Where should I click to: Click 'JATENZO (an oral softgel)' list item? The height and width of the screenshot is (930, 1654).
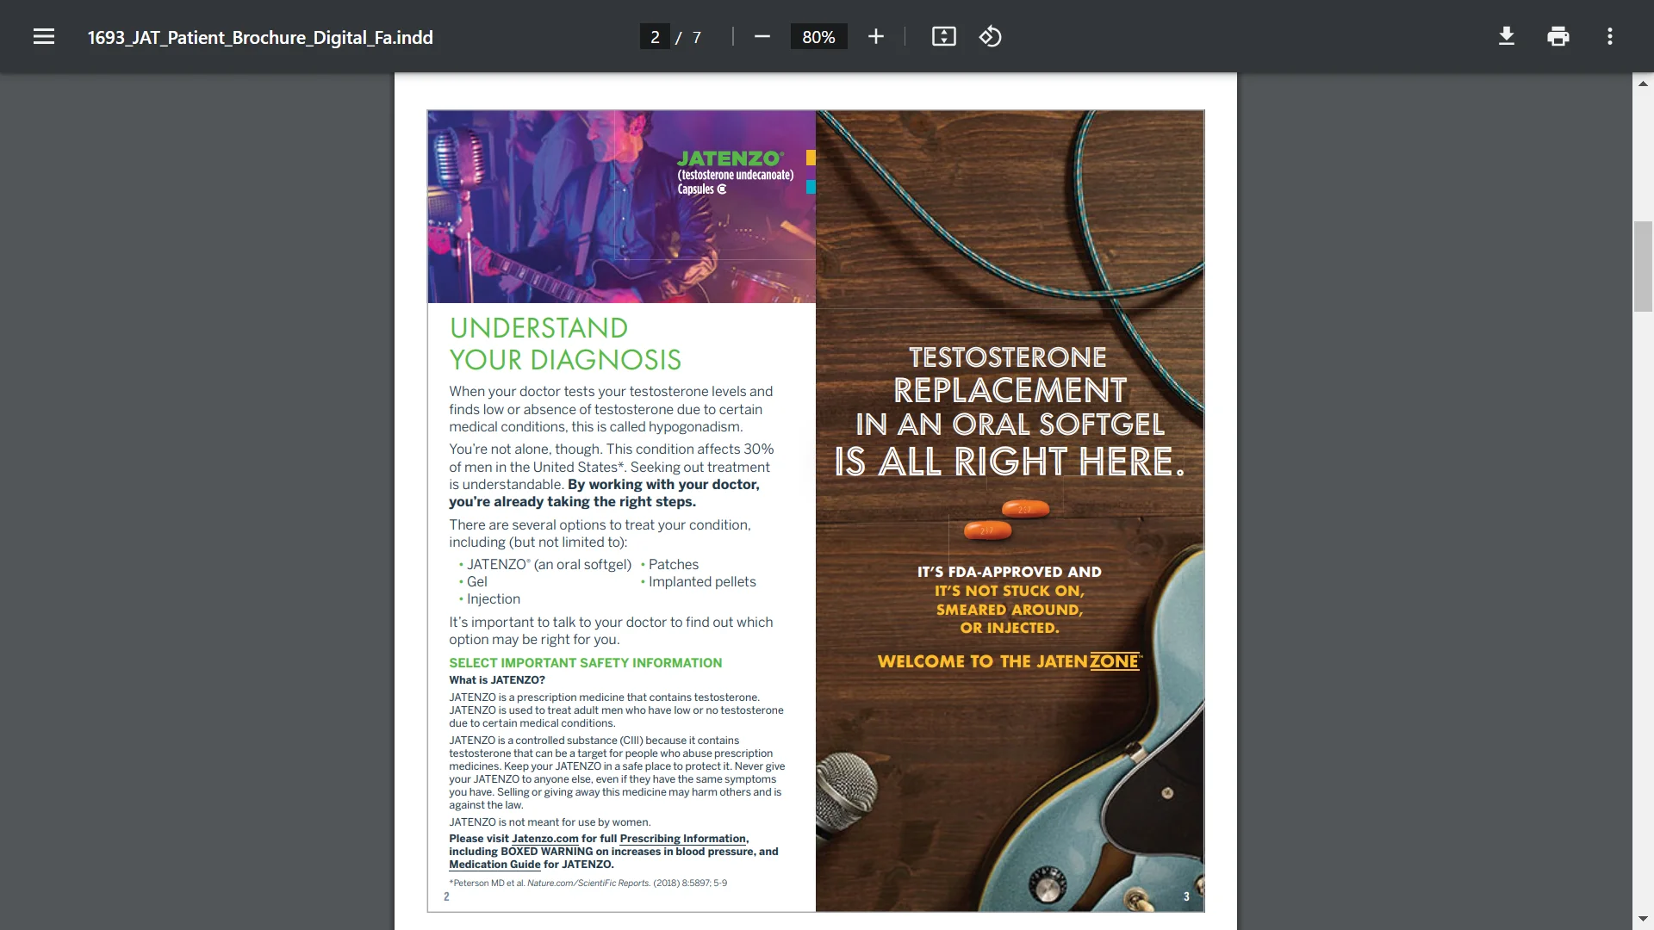[549, 565]
